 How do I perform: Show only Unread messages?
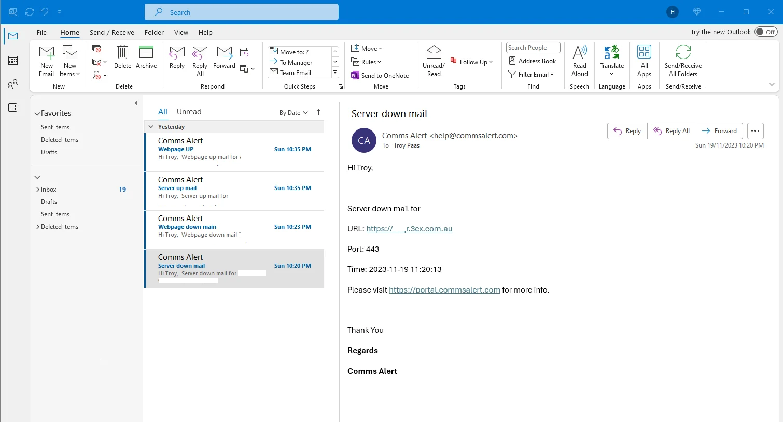coord(189,112)
